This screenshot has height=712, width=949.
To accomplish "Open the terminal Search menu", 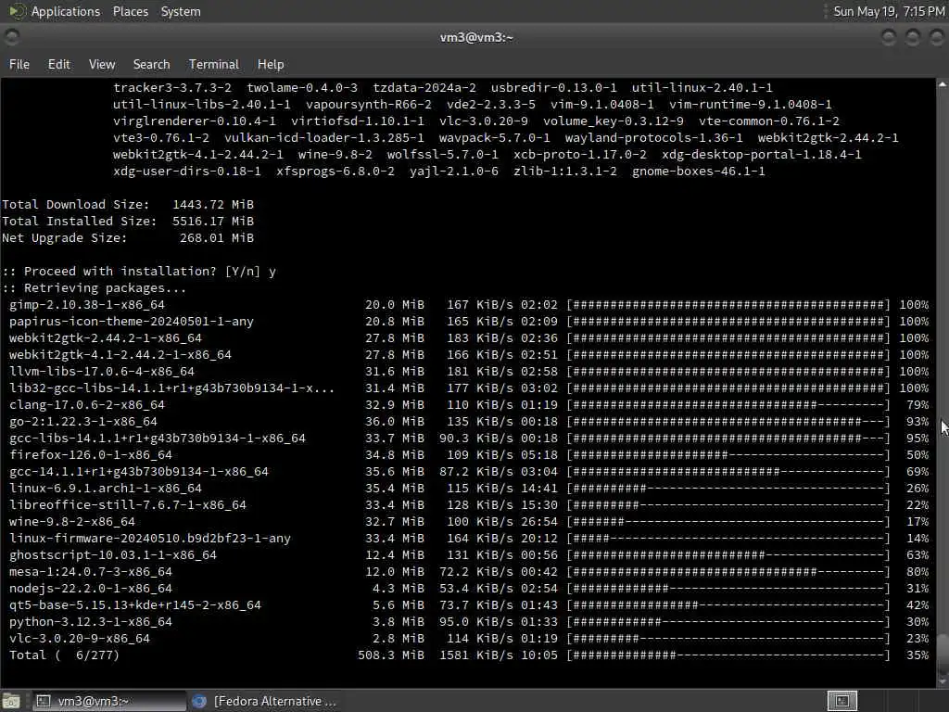I will (x=151, y=64).
